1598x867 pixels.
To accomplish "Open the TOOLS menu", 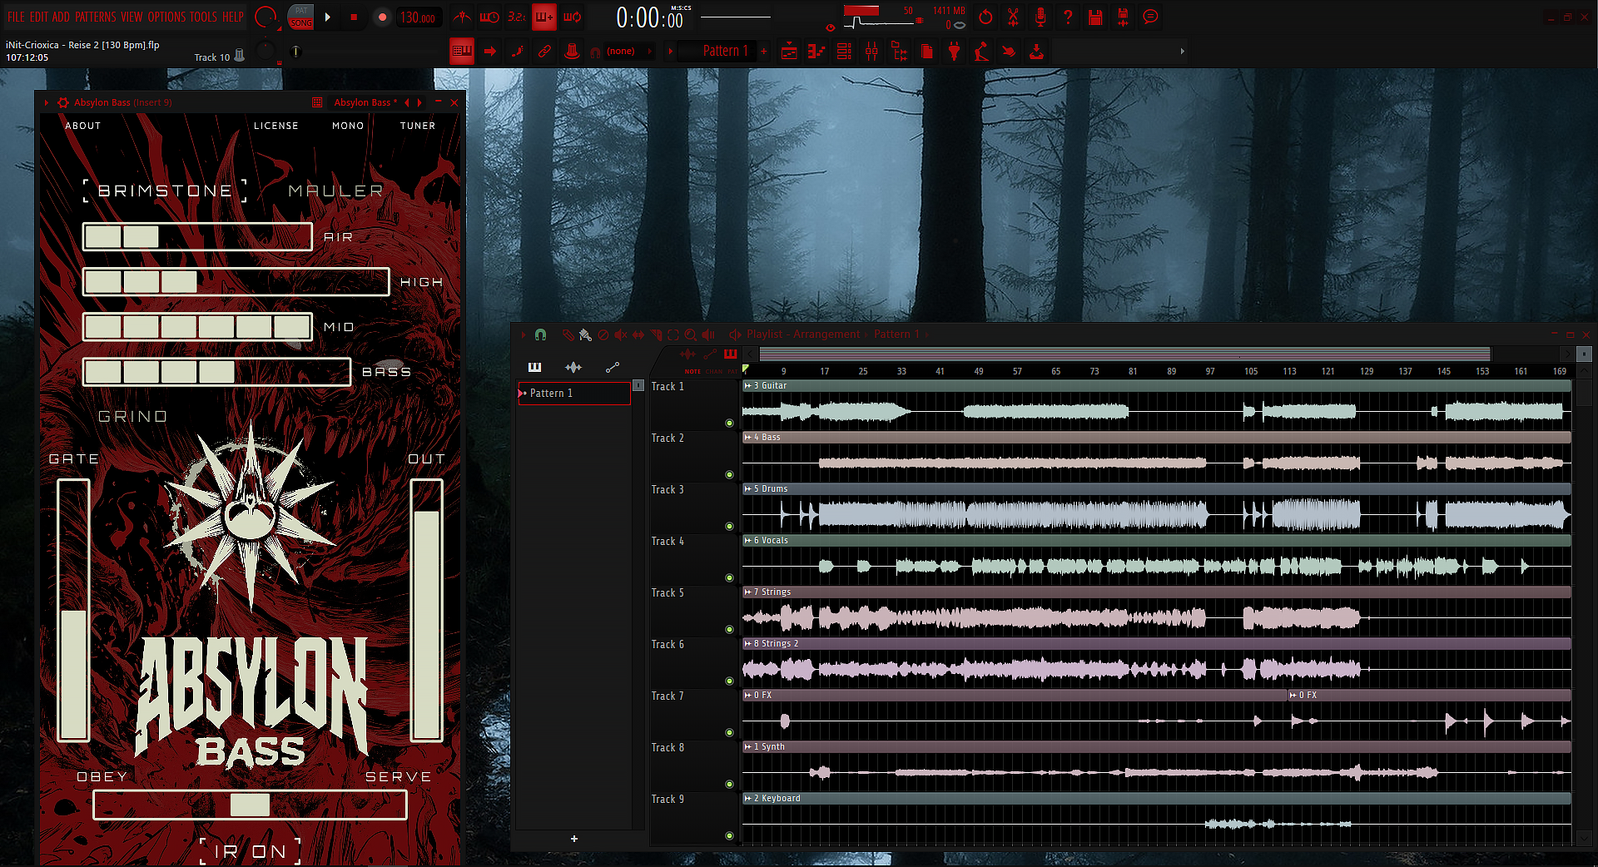I will click(203, 17).
